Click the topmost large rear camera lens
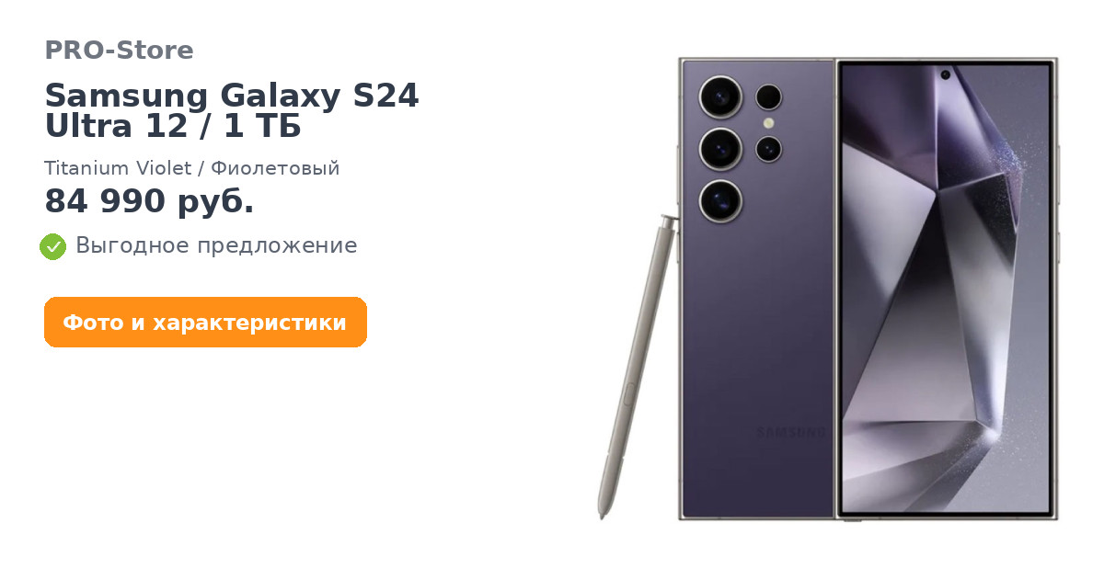Screen dimensions: 1104x579 click(x=720, y=96)
